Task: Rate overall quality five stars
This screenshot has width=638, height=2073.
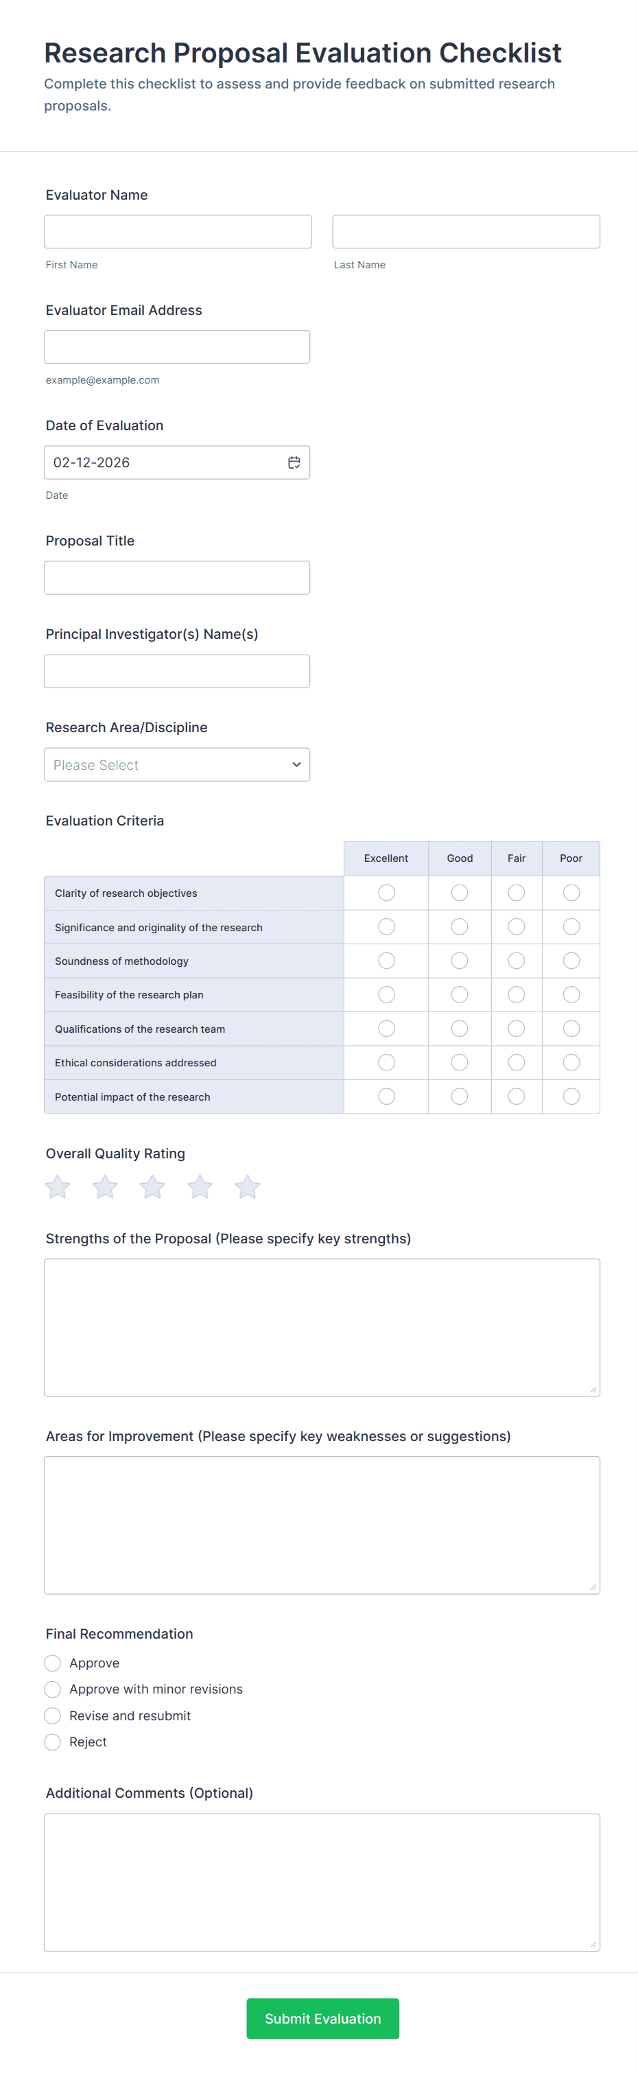Action: pos(248,1186)
